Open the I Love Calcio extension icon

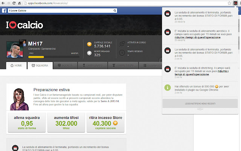click(235, 3)
